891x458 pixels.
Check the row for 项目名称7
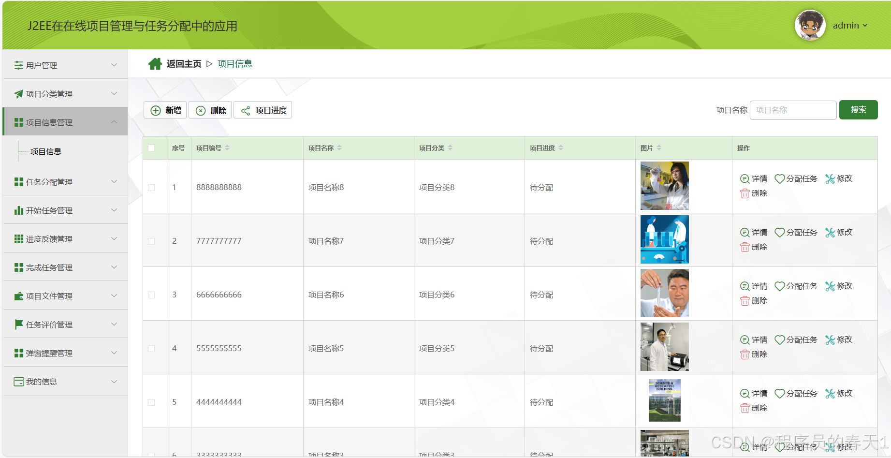click(151, 241)
